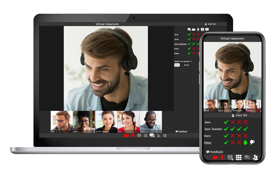Screen dimensions: 277x171
Task: Select Jack's video thumbnail on phone
Action: (210, 106)
